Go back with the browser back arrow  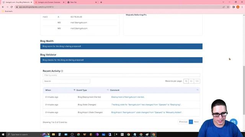tap(3, 7)
